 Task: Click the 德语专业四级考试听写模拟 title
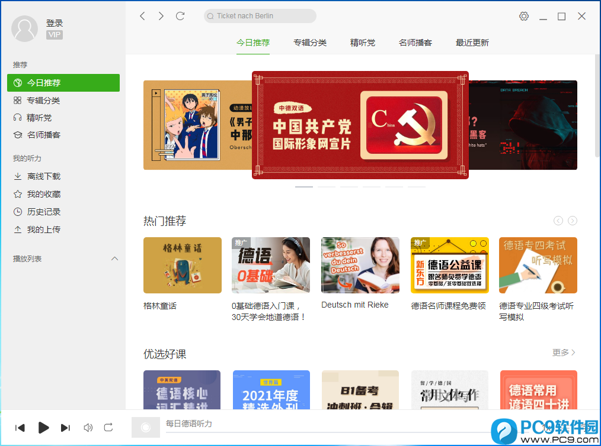(536, 311)
